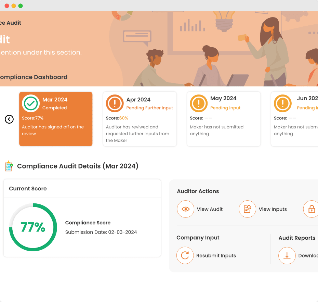Go to previous months with the left arrow

tap(9, 119)
